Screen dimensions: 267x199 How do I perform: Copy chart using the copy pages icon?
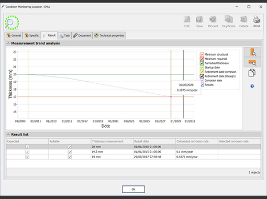252,73
